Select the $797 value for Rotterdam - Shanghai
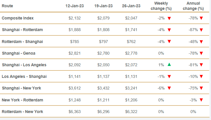This screenshot has width=211, height=120. pos(103,42)
